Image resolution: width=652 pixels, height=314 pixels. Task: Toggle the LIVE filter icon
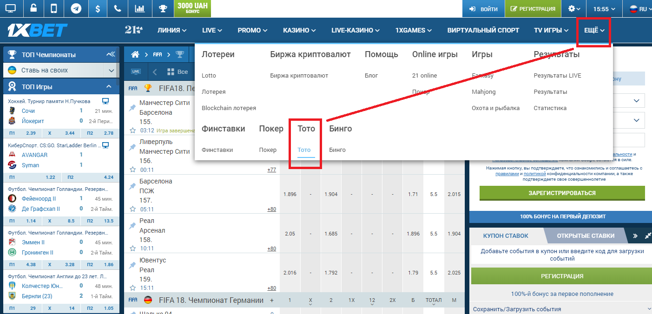tap(136, 72)
